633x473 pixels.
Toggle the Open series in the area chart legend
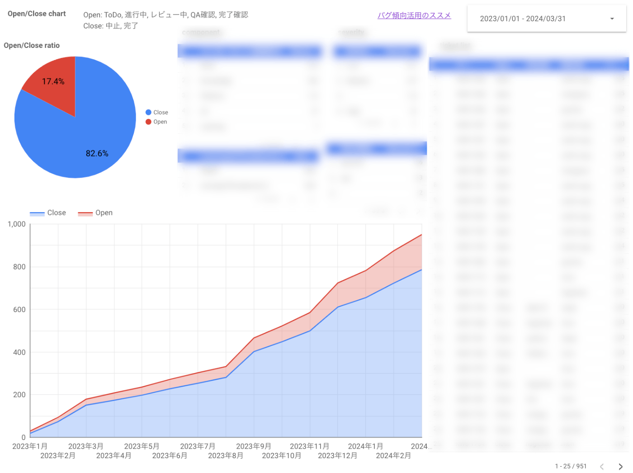pyautogui.click(x=95, y=213)
